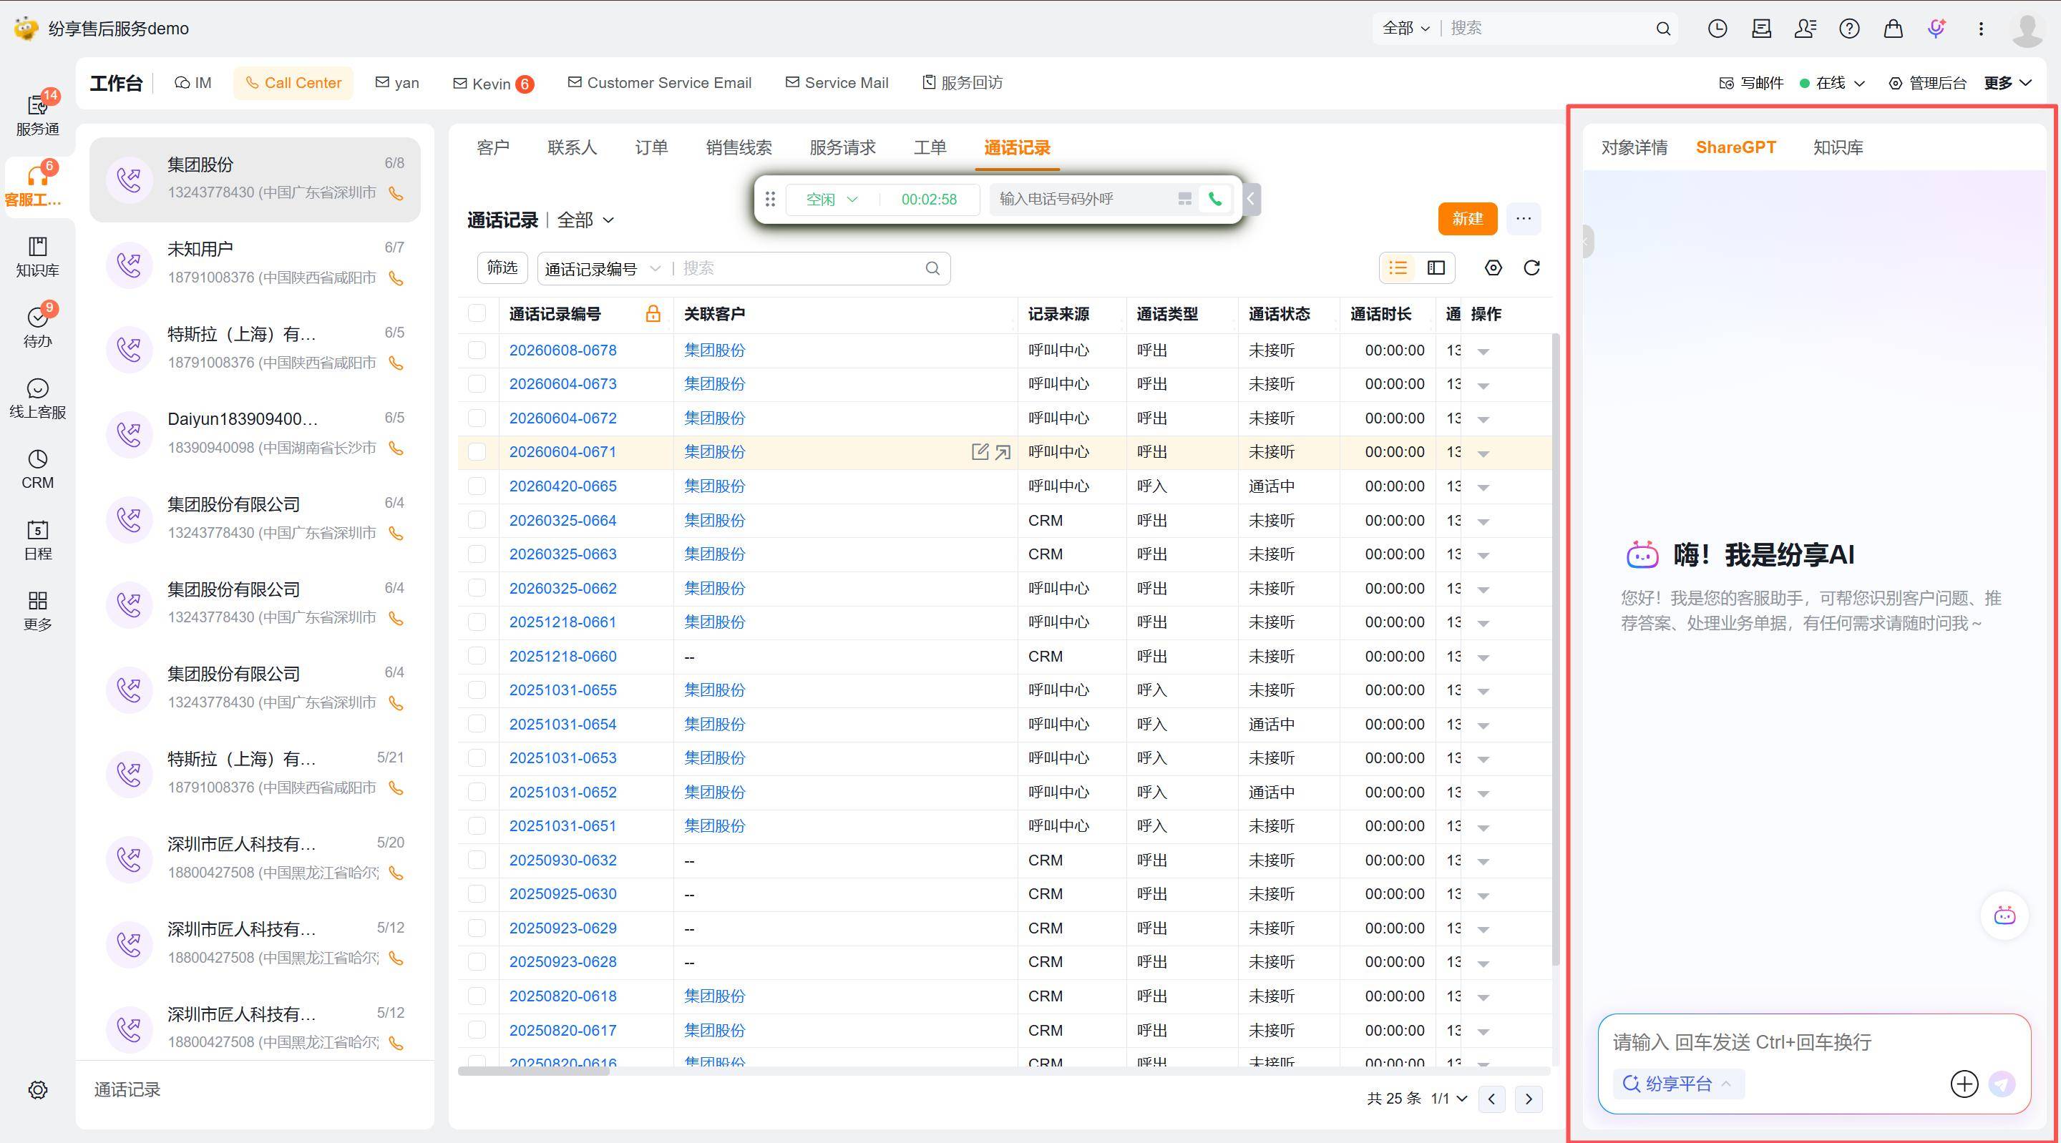
Task: Check the row 20251218-0660 checkbox
Action: click(477, 656)
